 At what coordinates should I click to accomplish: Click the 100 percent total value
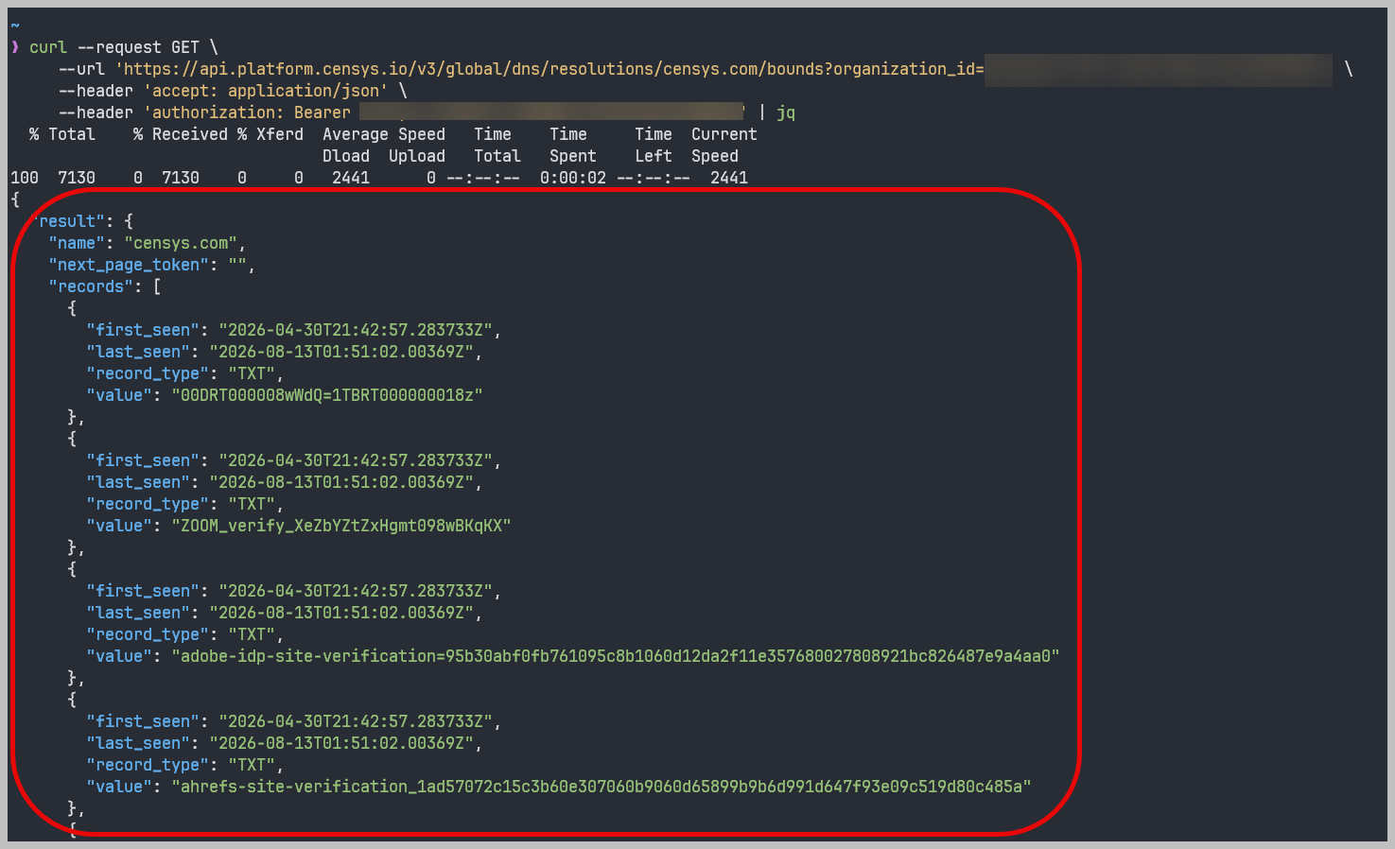tap(25, 178)
